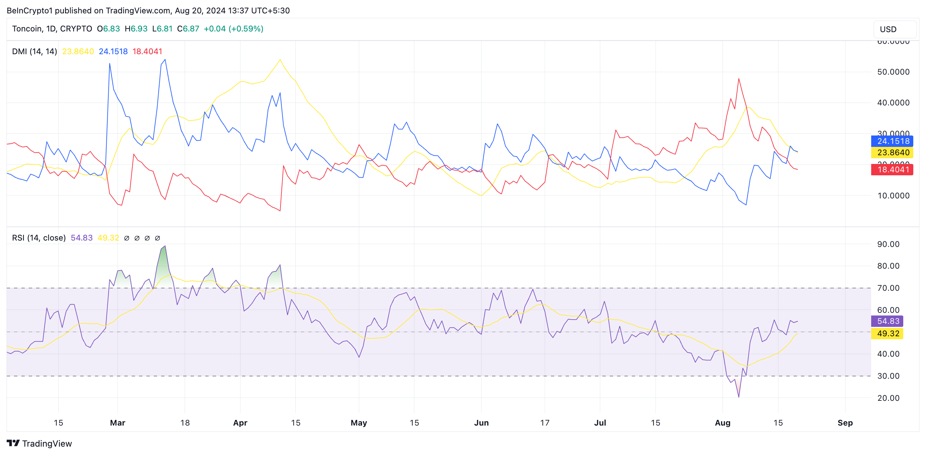Image resolution: width=926 pixels, height=455 pixels.
Task: Click the purple 54.83 RSI axis tag
Action: pyautogui.click(x=887, y=321)
